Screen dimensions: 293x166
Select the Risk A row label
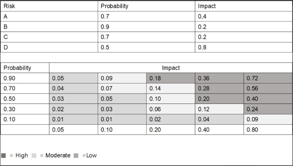coord(50,16)
